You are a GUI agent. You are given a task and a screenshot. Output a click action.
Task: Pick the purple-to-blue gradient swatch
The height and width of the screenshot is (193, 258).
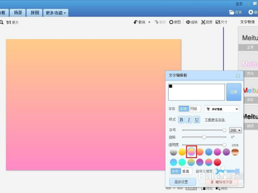[x=200, y=162]
